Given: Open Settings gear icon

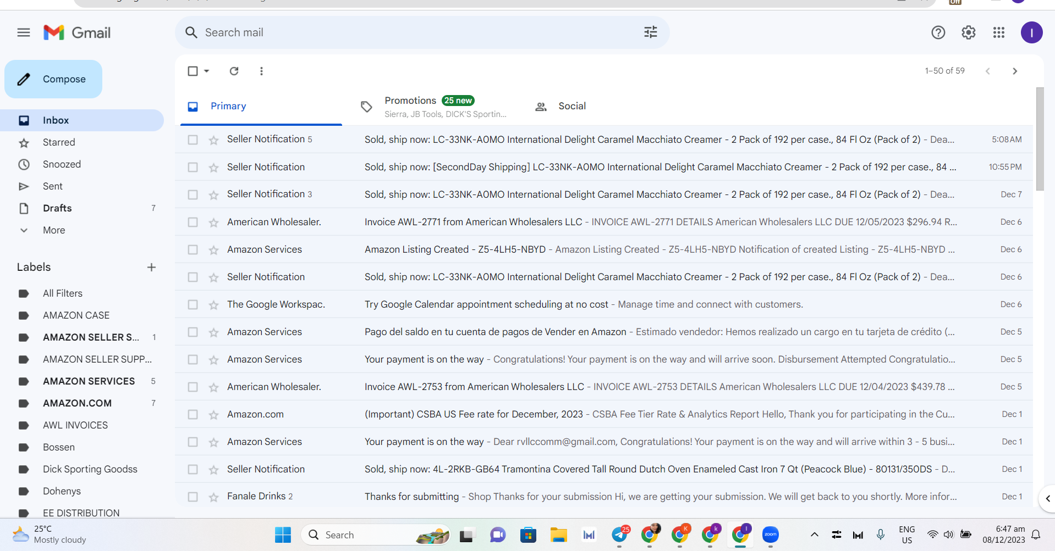Looking at the screenshot, I should point(969,32).
